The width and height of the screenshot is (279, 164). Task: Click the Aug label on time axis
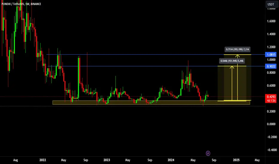[16, 160]
